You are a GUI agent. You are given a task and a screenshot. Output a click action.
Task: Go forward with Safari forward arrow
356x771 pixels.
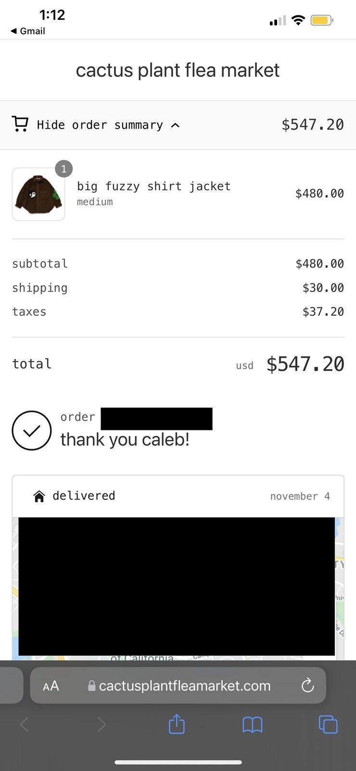[101, 724]
